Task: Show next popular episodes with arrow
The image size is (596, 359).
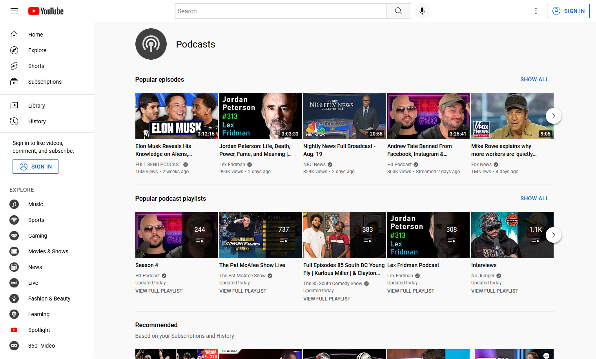Action: [x=554, y=116]
